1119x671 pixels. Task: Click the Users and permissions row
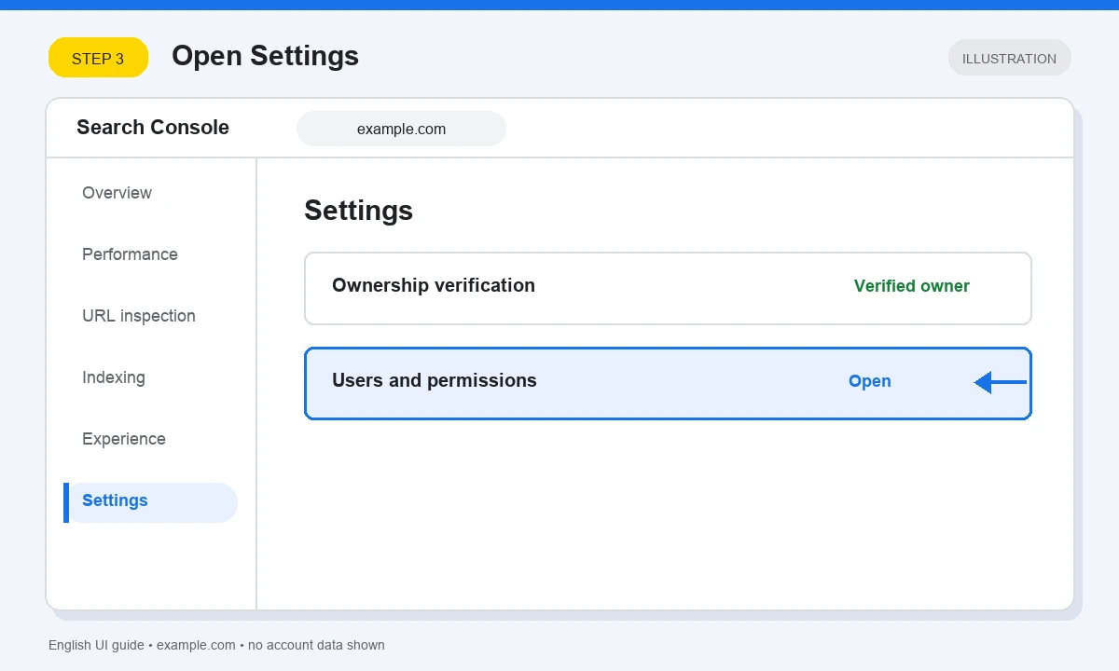point(668,383)
